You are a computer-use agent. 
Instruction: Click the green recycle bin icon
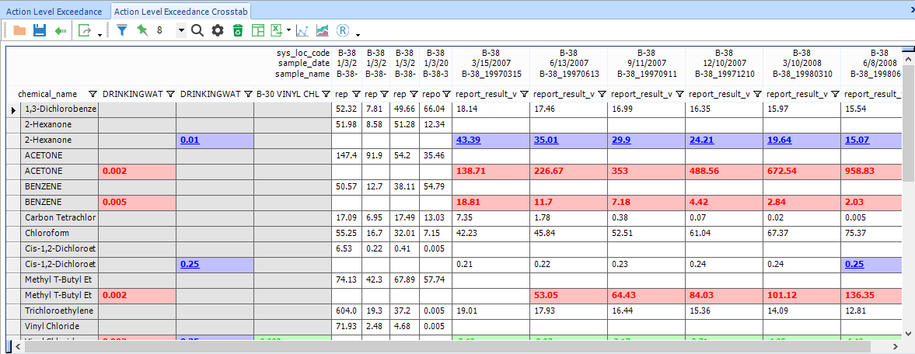(238, 30)
